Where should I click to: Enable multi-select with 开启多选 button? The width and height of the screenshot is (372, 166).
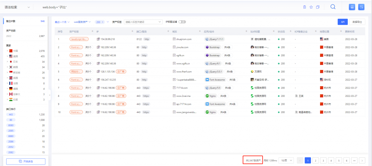[26, 161]
